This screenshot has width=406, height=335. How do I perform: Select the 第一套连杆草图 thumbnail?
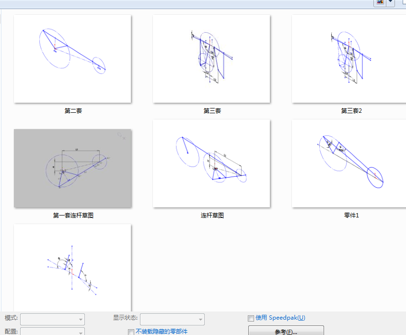point(72,168)
